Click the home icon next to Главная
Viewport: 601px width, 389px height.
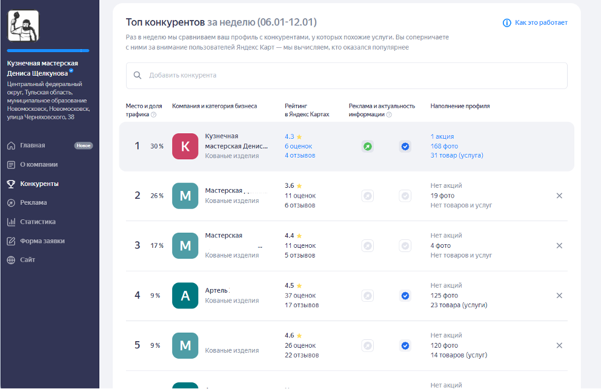coord(11,145)
